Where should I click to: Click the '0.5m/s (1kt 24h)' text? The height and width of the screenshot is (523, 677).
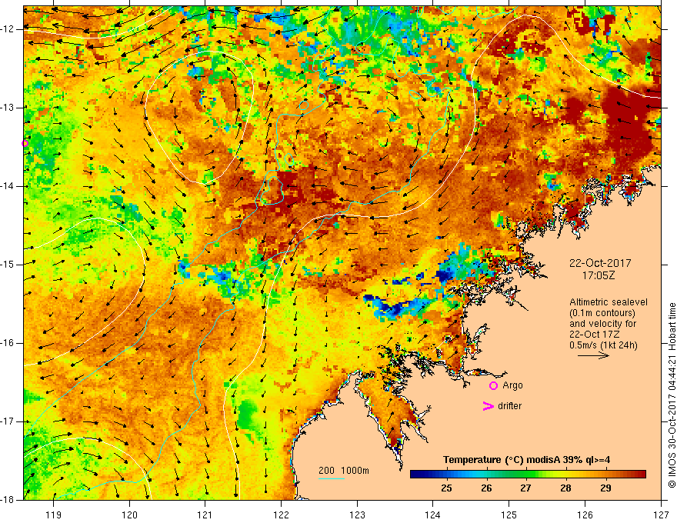[603, 345]
